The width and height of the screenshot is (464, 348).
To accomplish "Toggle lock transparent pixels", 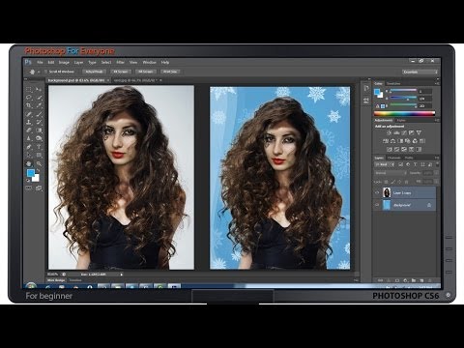I will click(387, 182).
